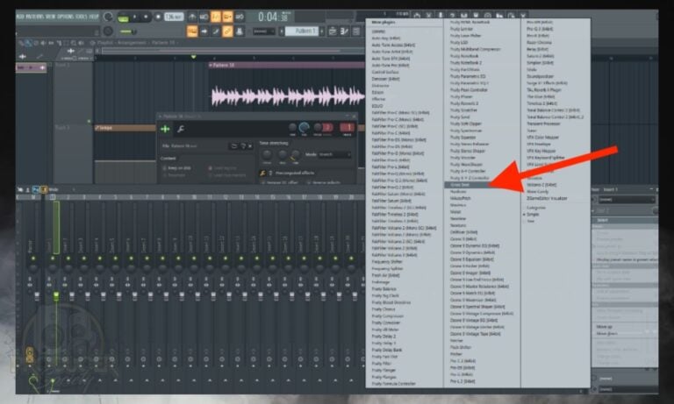The width and height of the screenshot is (674, 404).
Task: Open the VIEW menu in the menu bar
Action: [50, 17]
